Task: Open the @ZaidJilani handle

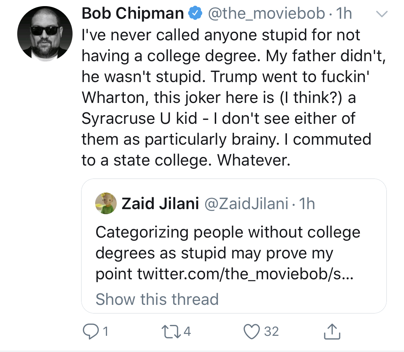Action: point(246,204)
